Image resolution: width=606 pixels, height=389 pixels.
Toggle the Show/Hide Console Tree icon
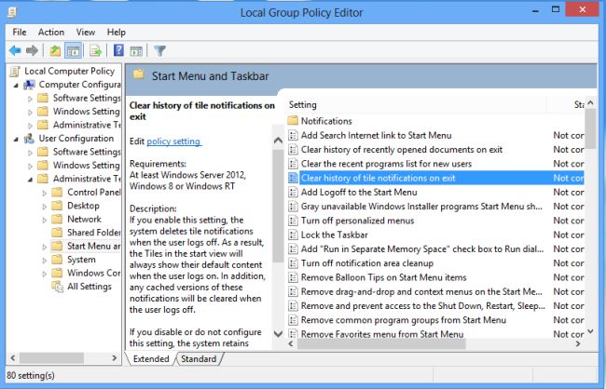coord(73,50)
